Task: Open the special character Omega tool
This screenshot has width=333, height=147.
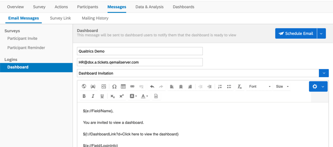Action: [114, 86]
